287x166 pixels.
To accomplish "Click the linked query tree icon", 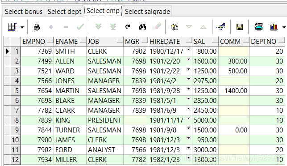I will tap(221, 27).
